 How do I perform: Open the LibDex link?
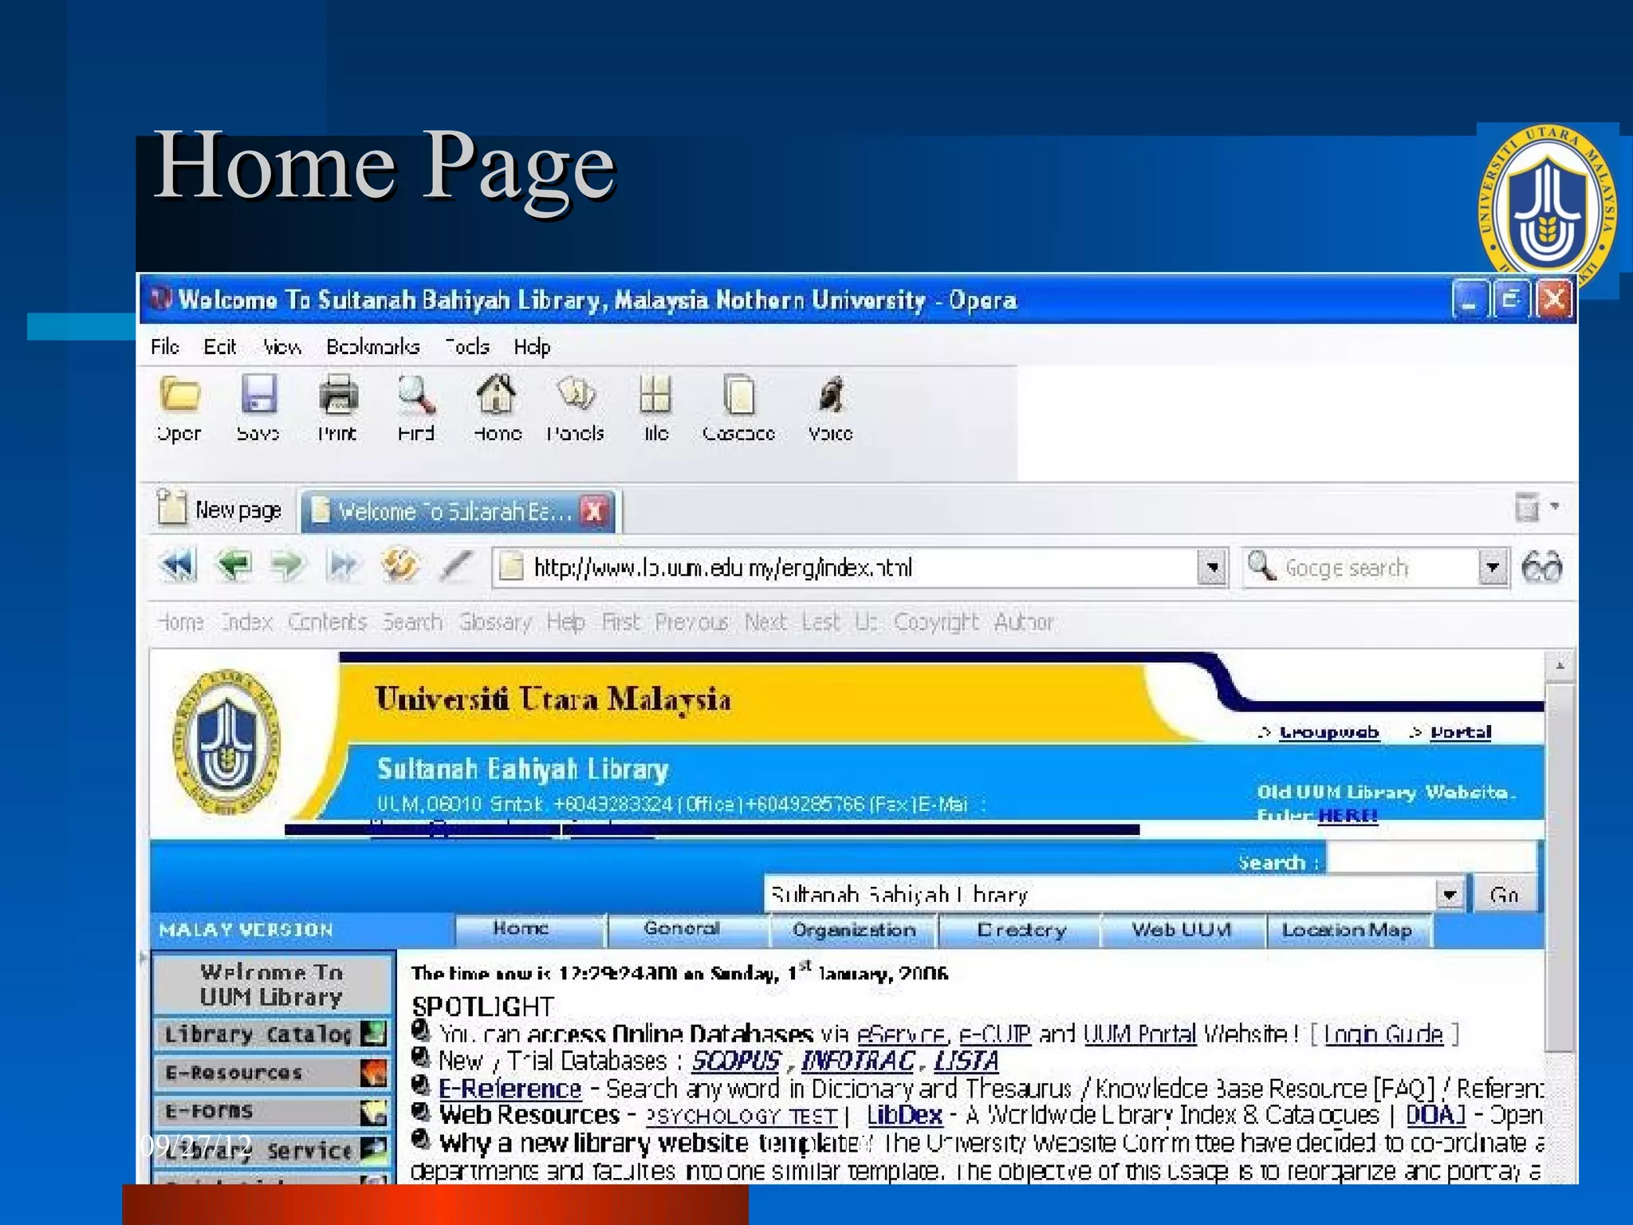pos(904,1115)
